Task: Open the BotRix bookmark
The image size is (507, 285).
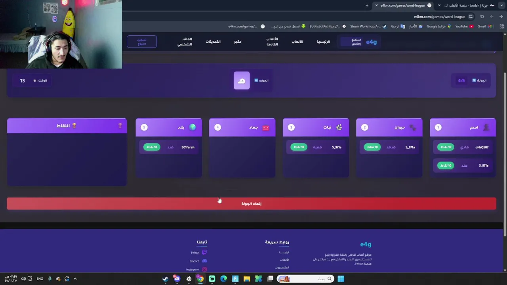Action: (x=327, y=27)
